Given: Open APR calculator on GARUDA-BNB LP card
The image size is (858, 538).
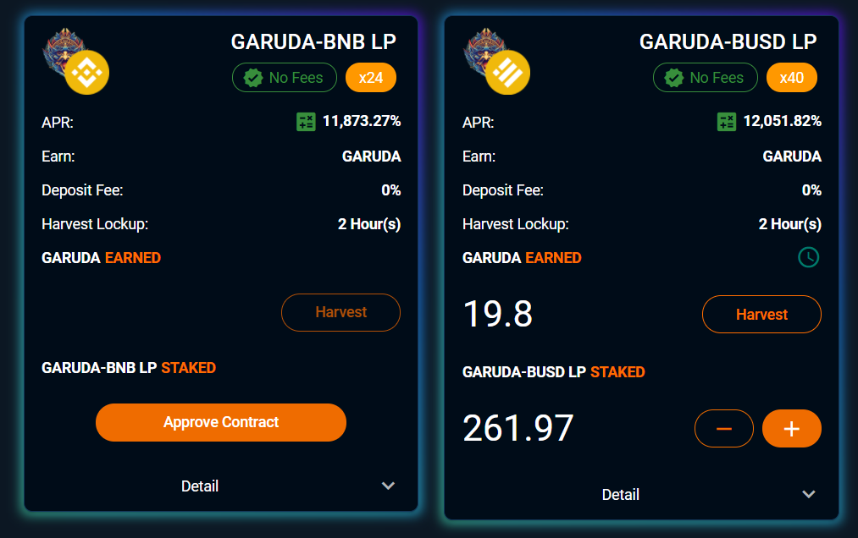Looking at the screenshot, I should 306,121.
